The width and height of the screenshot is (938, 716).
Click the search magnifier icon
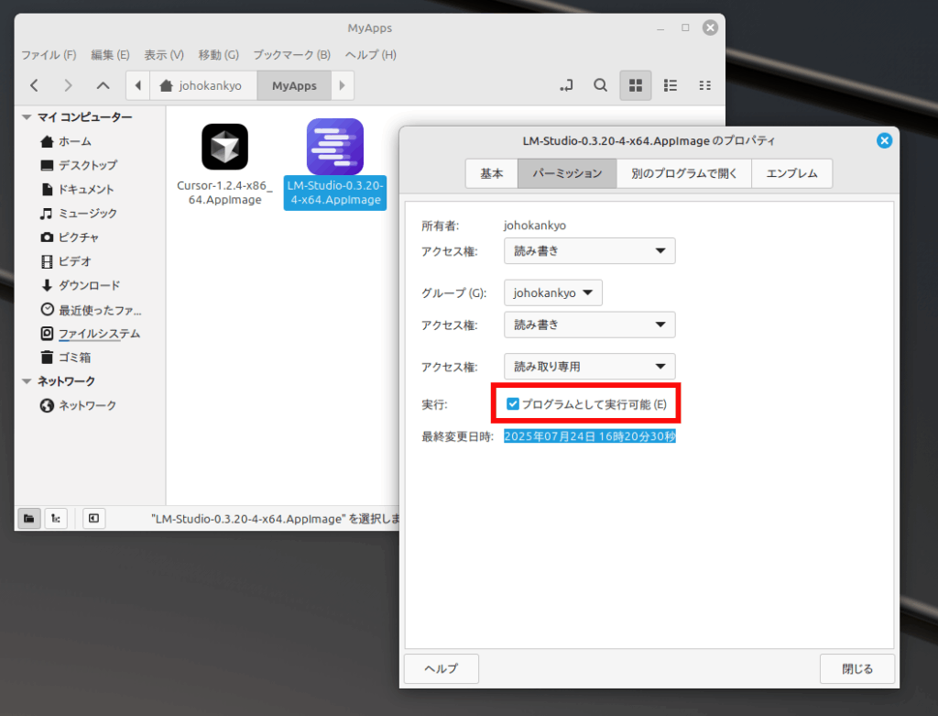tap(600, 85)
